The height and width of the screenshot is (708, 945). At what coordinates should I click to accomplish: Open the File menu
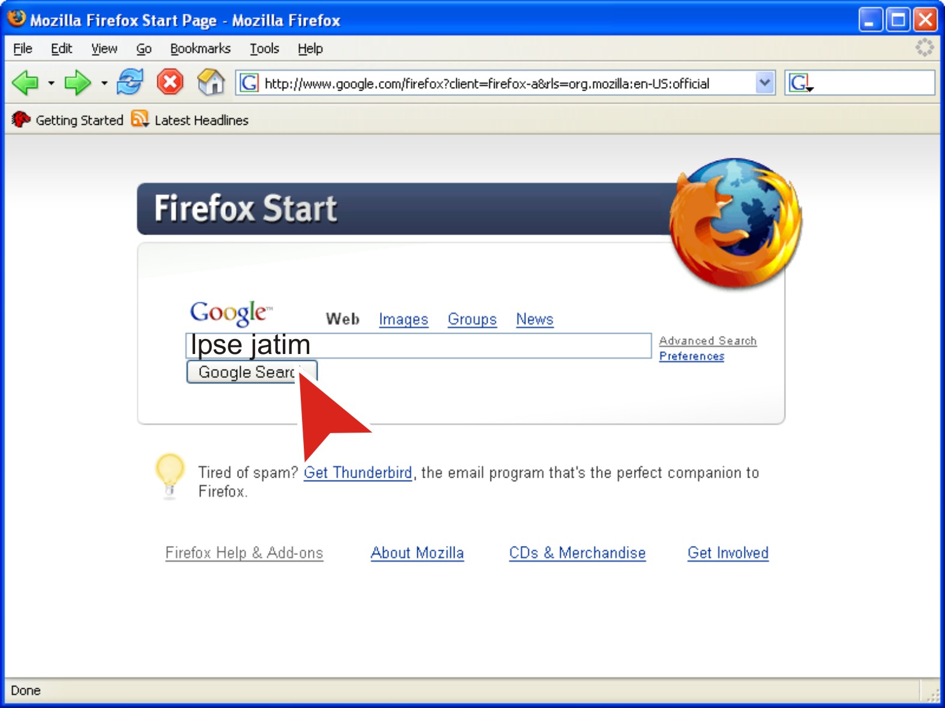[23, 49]
